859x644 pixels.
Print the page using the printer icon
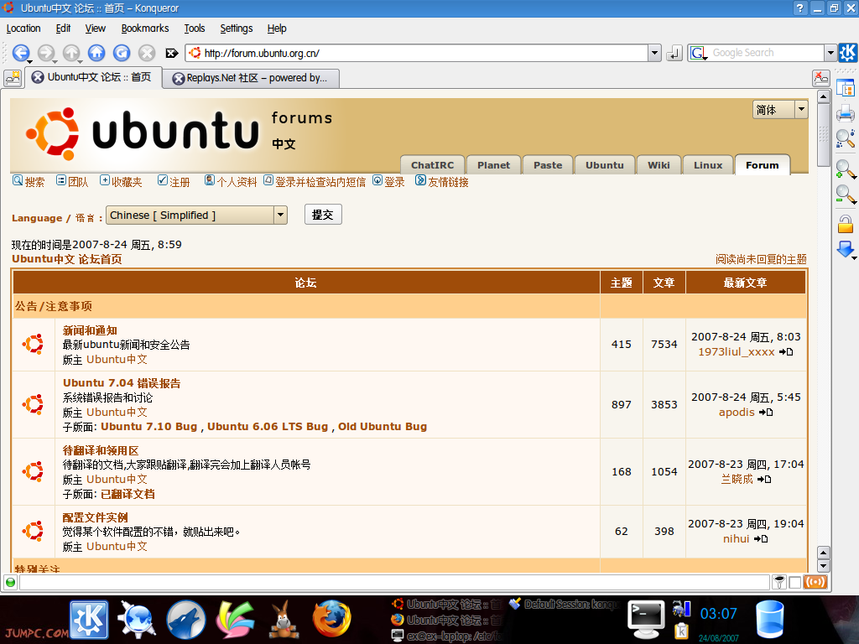846,112
